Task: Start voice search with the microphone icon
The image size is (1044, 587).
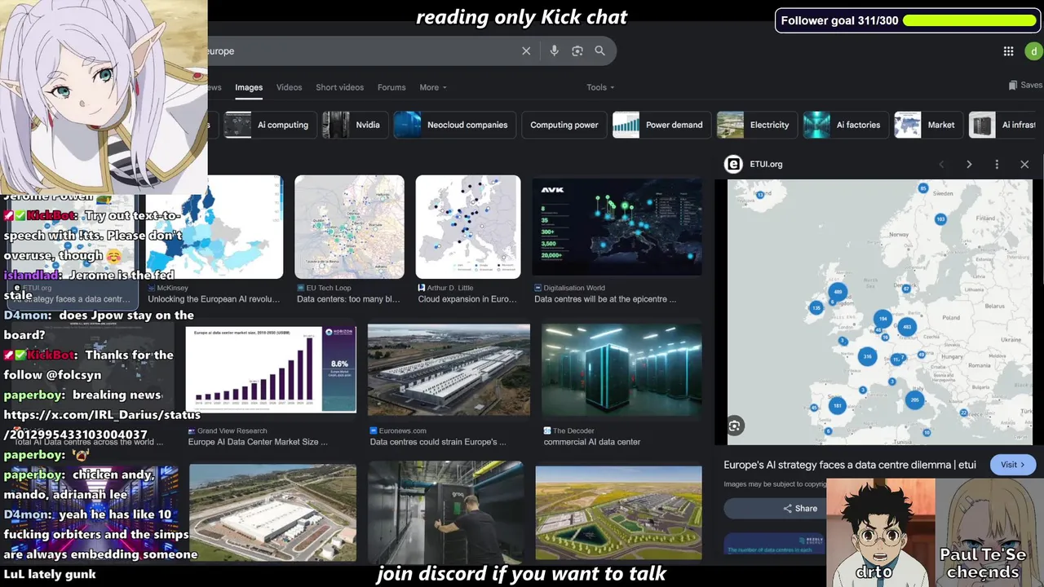Action: coord(554,51)
